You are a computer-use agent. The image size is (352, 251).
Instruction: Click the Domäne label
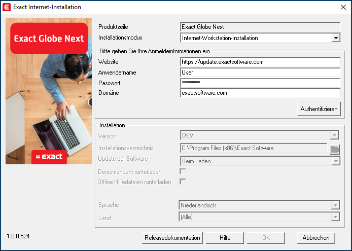tap(109, 93)
